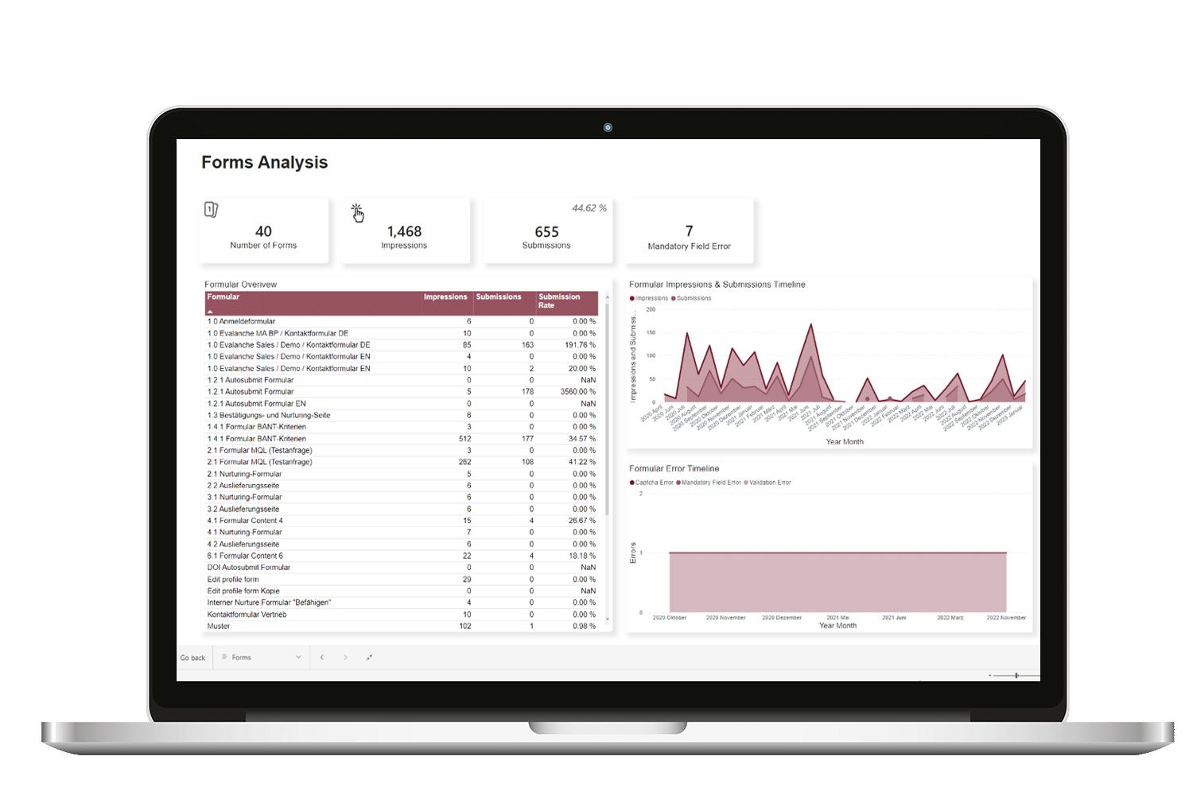Toggle the Validation Error legend entry

(767, 483)
